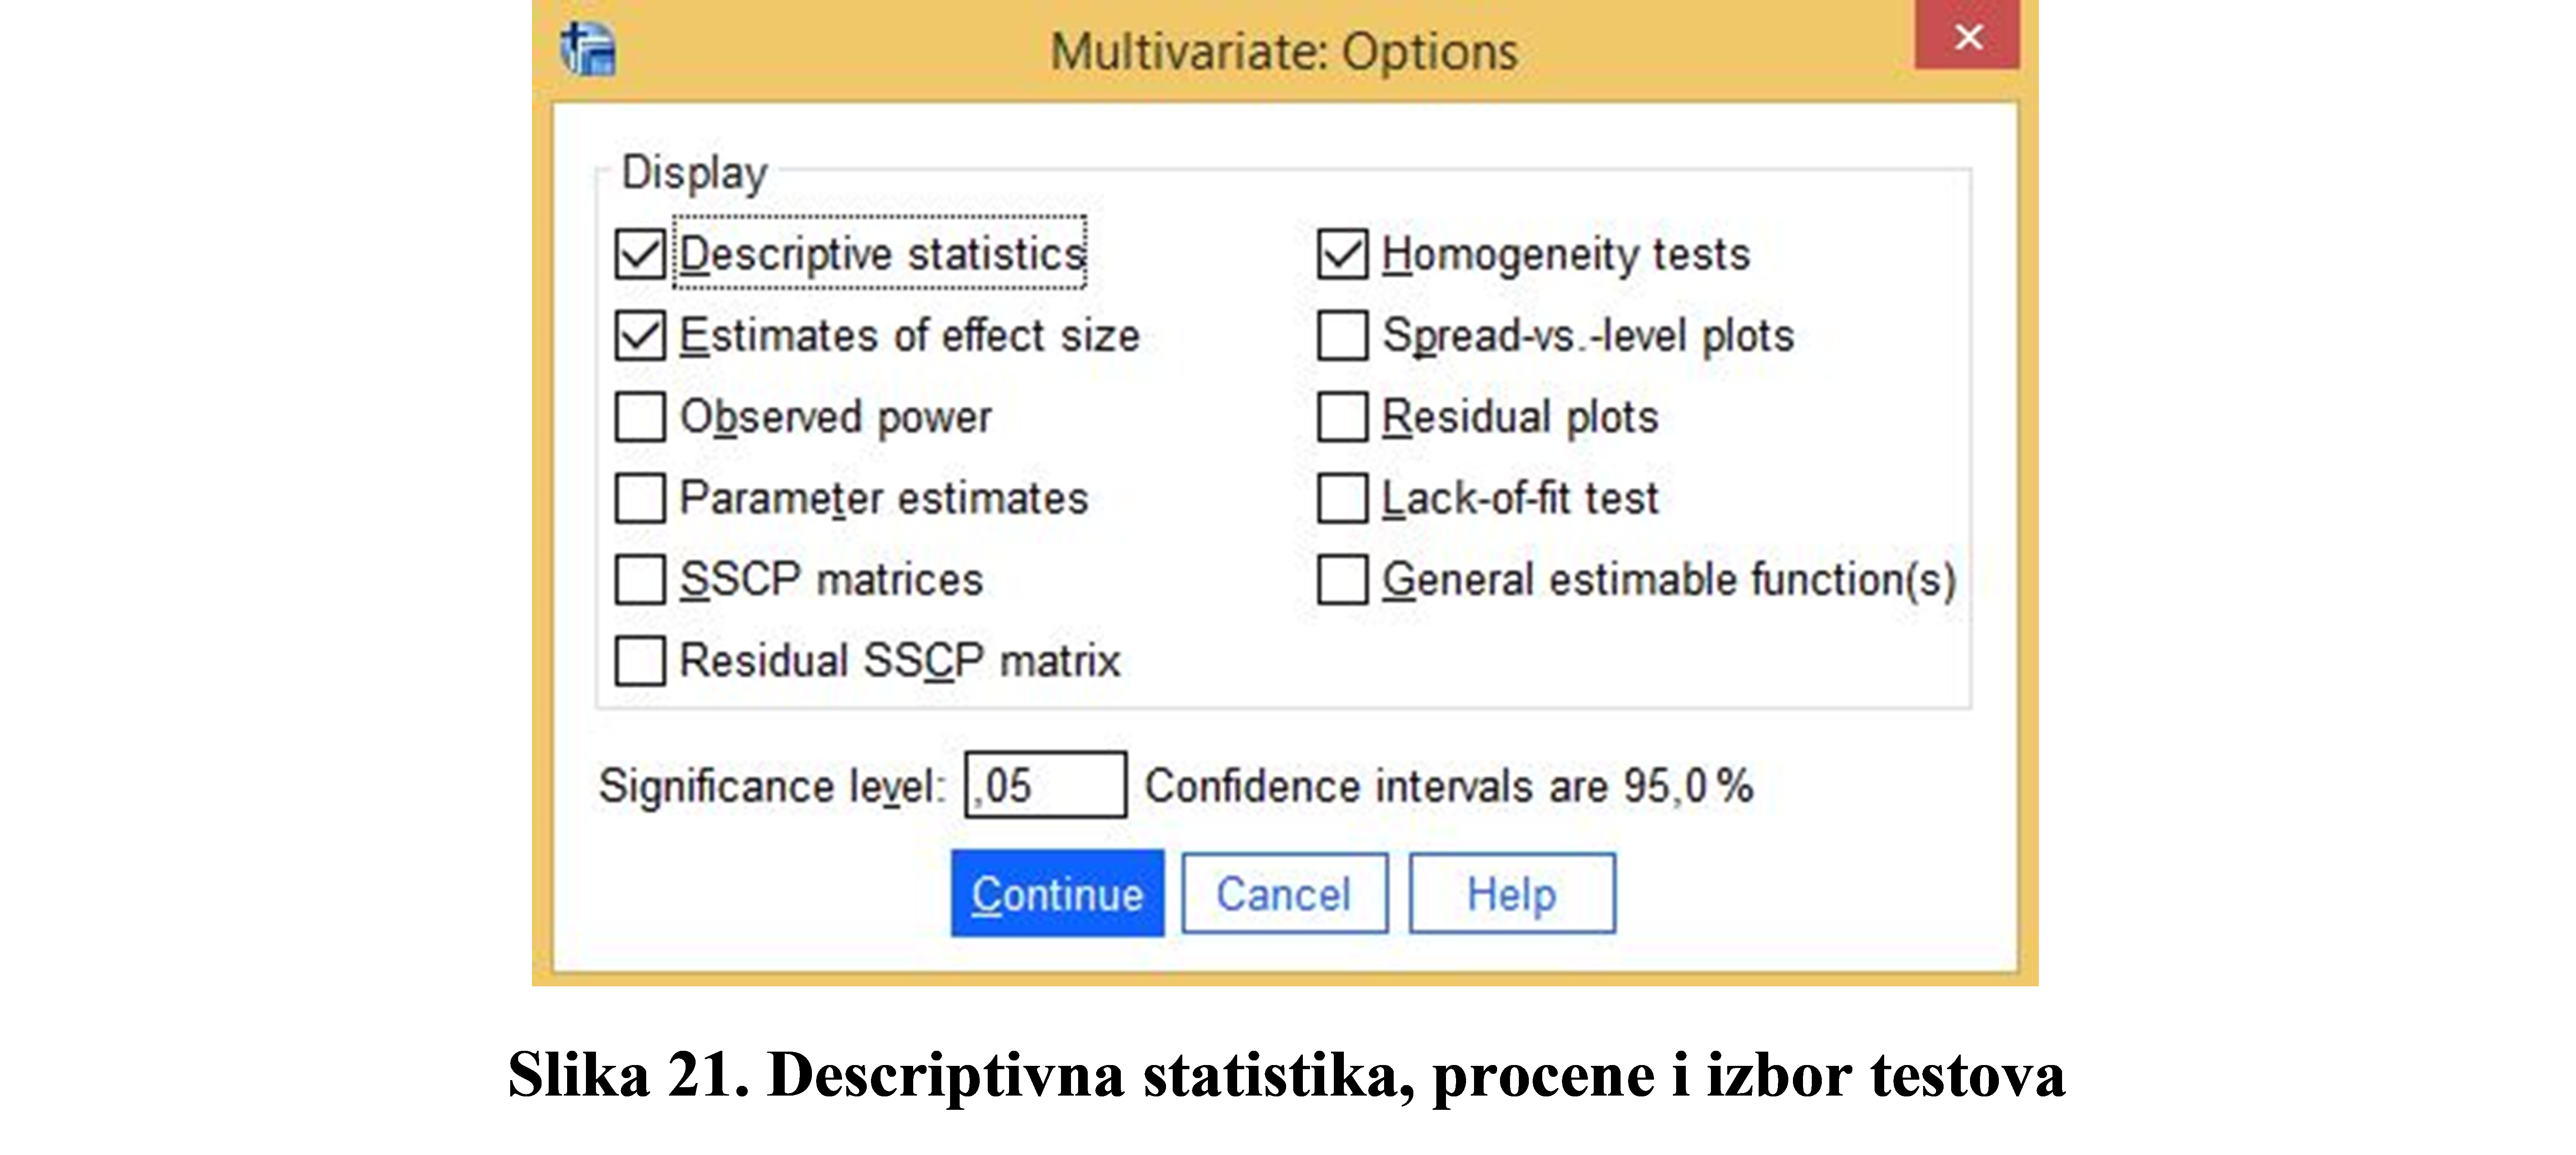Click the Cancel button

[1284, 893]
